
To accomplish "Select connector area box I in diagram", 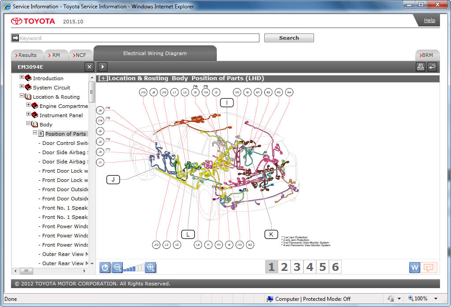I will (227, 103).
